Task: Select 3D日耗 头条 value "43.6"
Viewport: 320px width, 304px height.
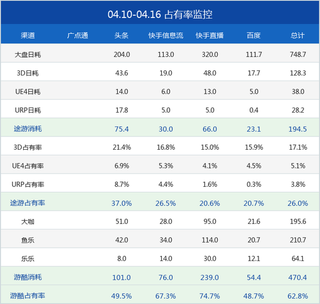Action: pos(122,73)
